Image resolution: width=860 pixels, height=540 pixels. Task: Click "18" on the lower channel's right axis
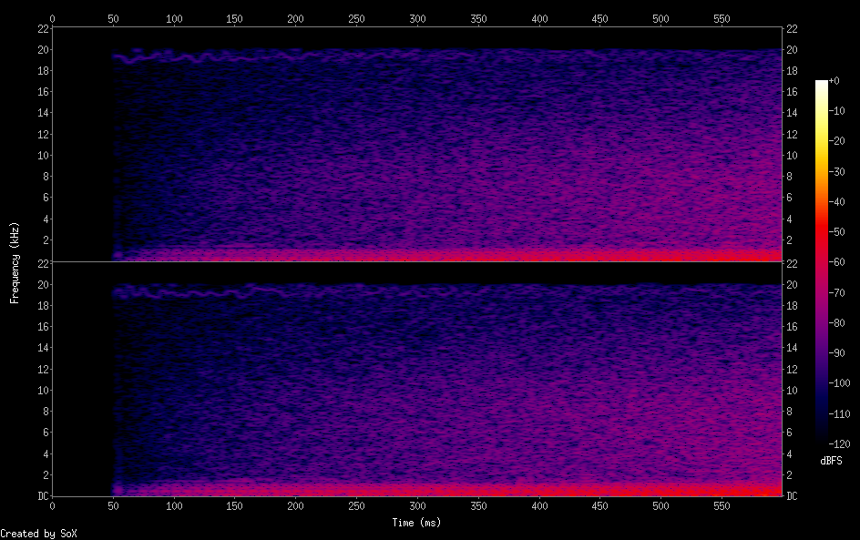coord(792,306)
